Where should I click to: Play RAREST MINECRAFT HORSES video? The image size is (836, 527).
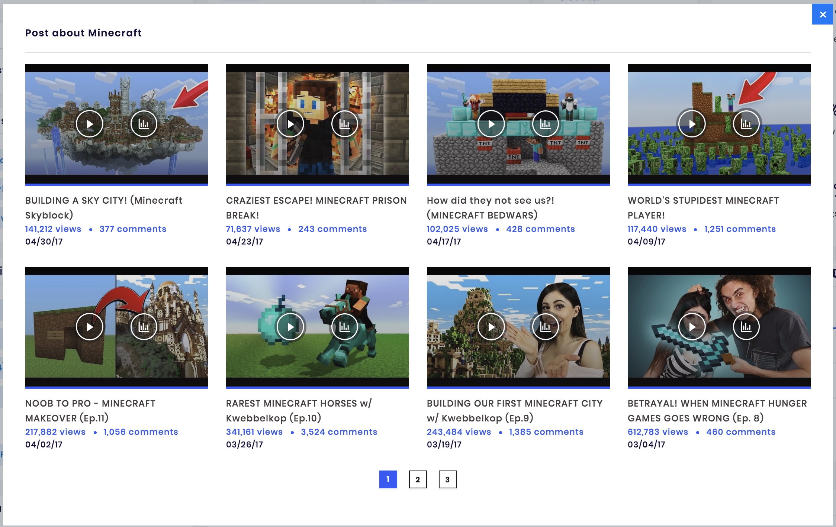(x=290, y=327)
